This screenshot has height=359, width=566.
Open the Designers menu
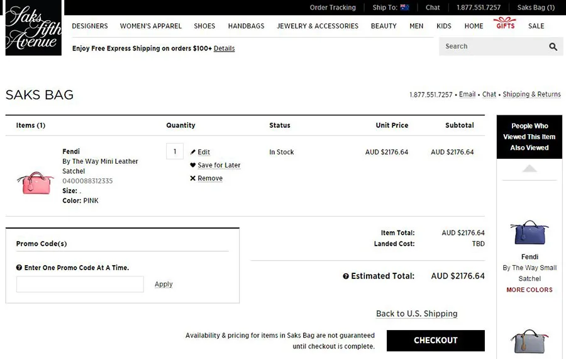point(90,26)
